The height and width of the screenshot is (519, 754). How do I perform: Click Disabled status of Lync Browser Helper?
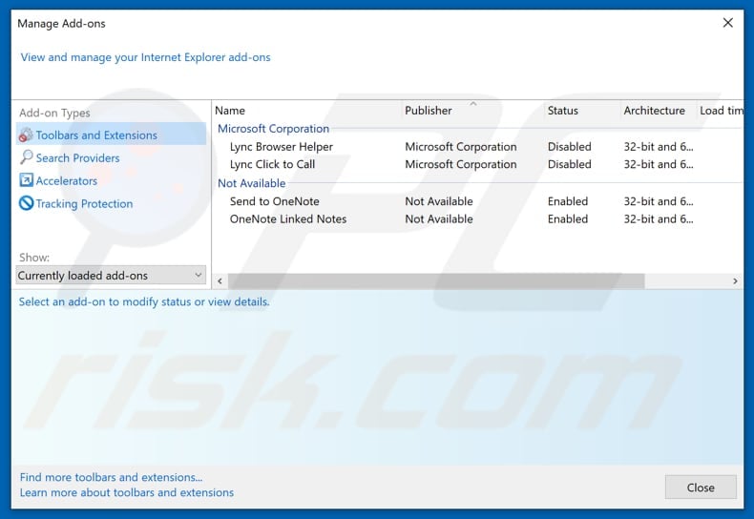(570, 147)
